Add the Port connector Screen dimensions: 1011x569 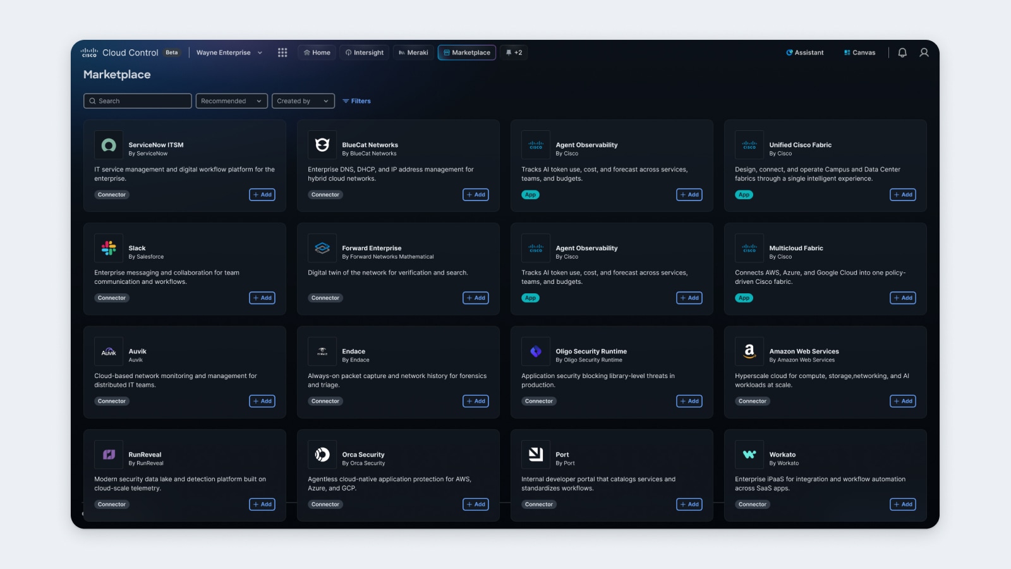click(x=689, y=505)
